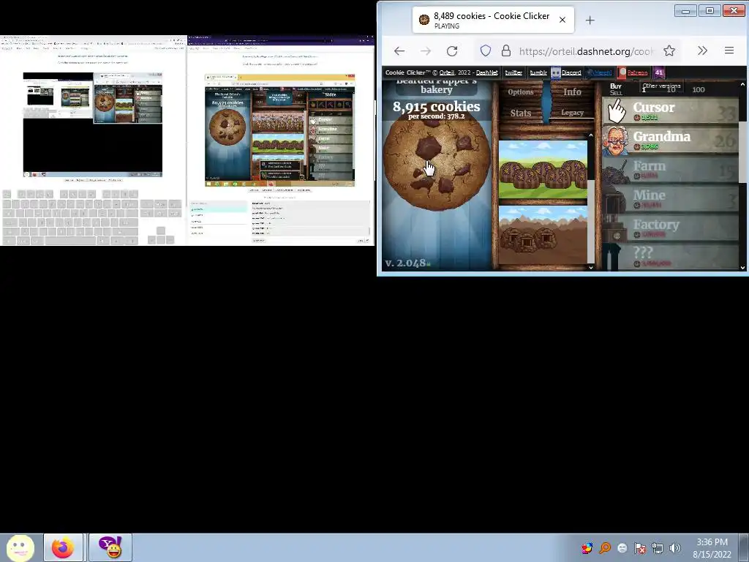
Task: Click the orteil.dashnet.org address bar
Action: [587, 51]
